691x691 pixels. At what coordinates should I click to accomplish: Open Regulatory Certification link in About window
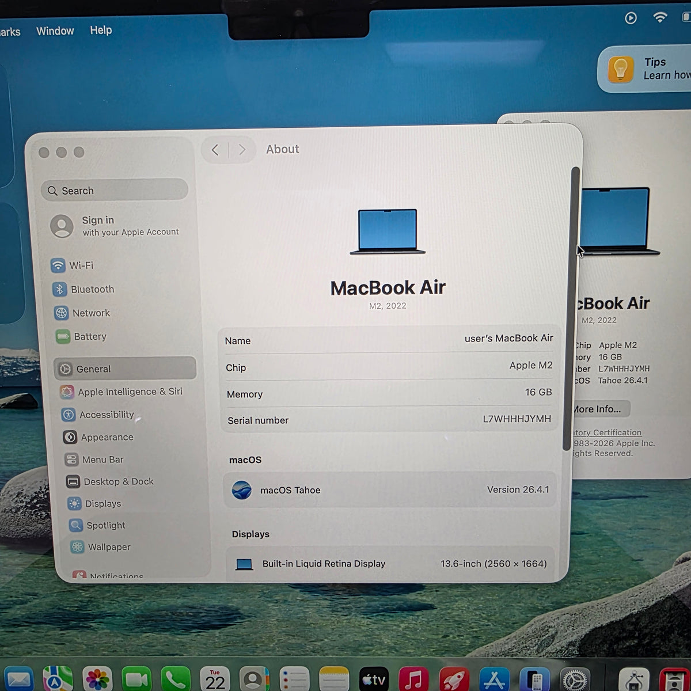pos(607,432)
